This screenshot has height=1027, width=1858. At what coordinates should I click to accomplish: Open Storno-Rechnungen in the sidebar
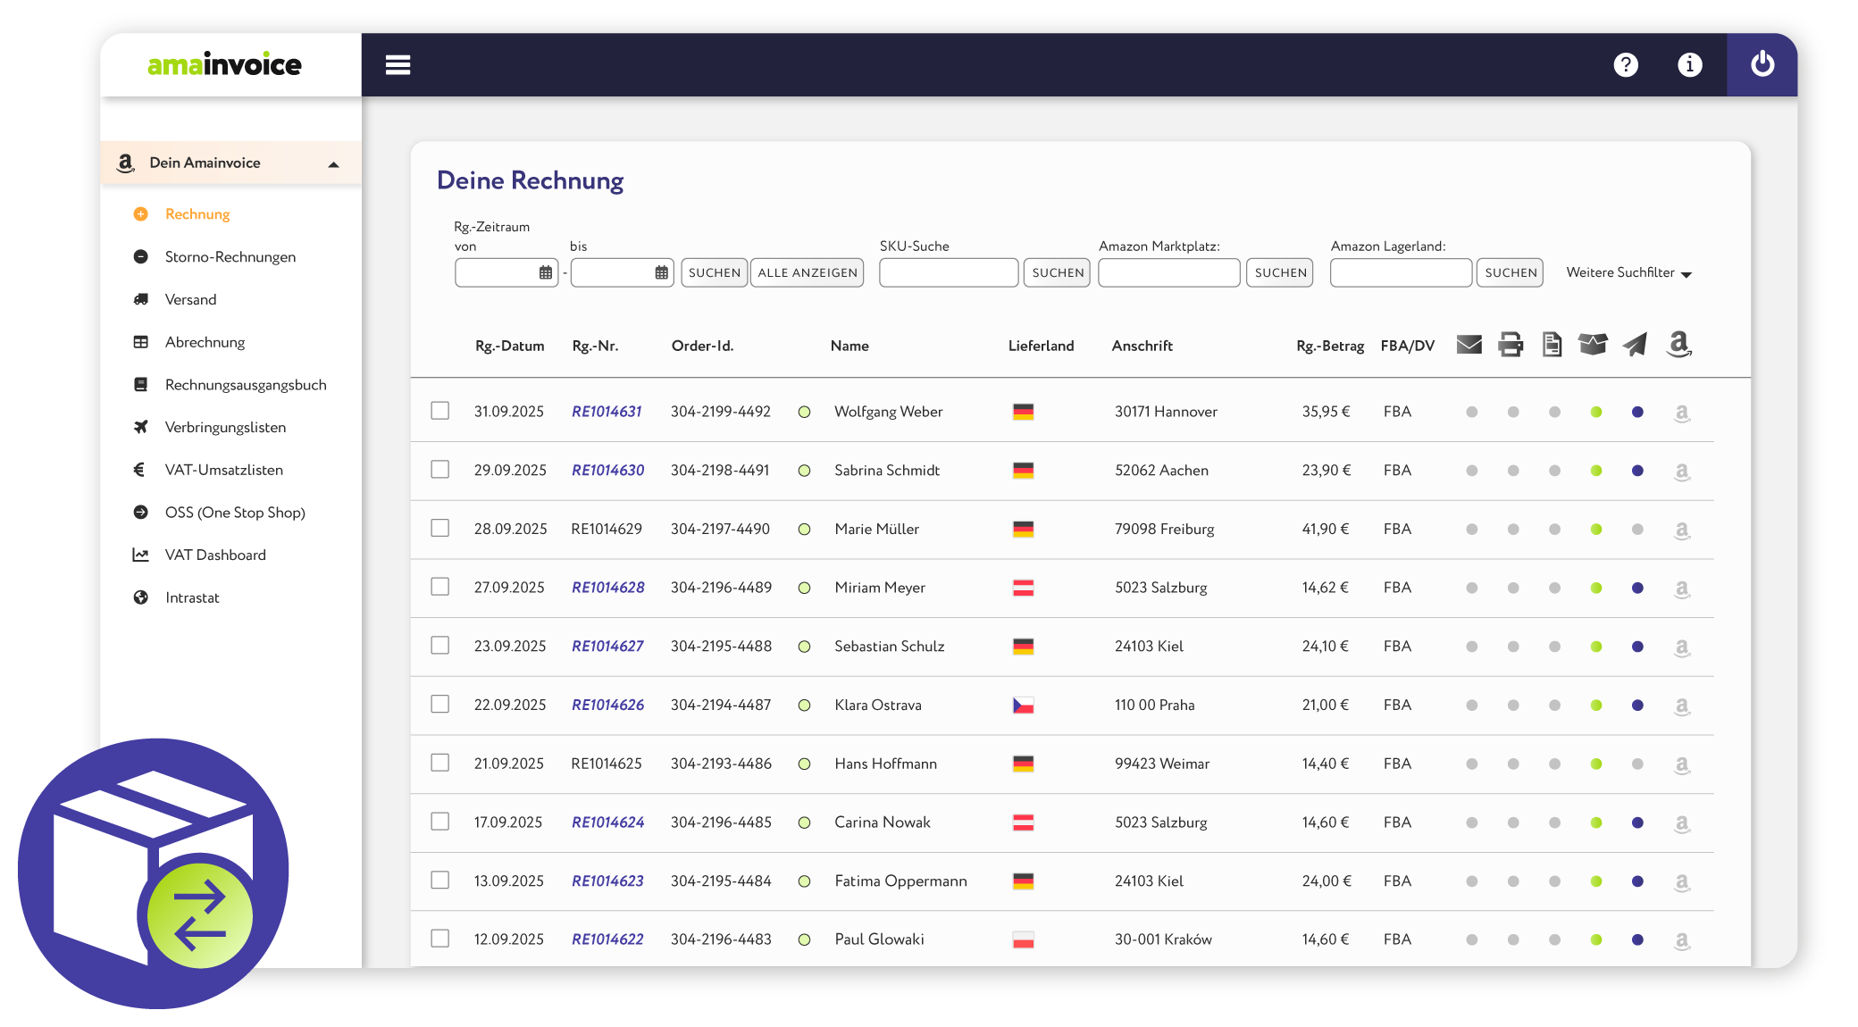click(x=230, y=257)
